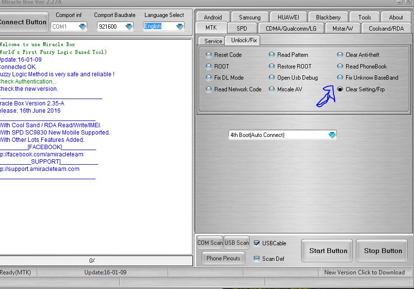The height and width of the screenshot is (289, 414).
Task: Click the Stop Button
Action: pyautogui.click(x=382, y=251)
